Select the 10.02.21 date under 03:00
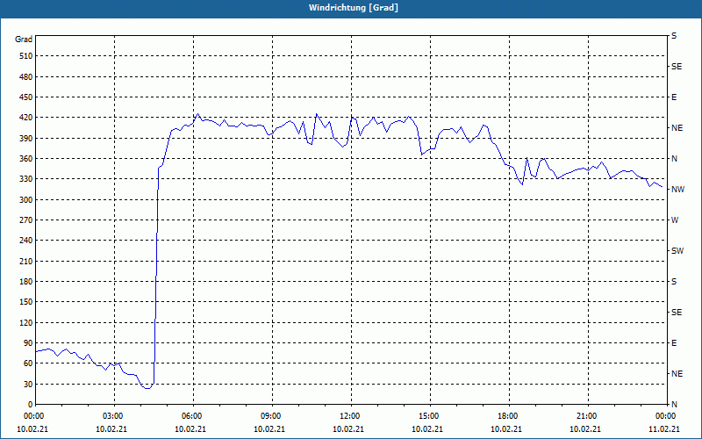Screen dimensions: 702x439 111,429
